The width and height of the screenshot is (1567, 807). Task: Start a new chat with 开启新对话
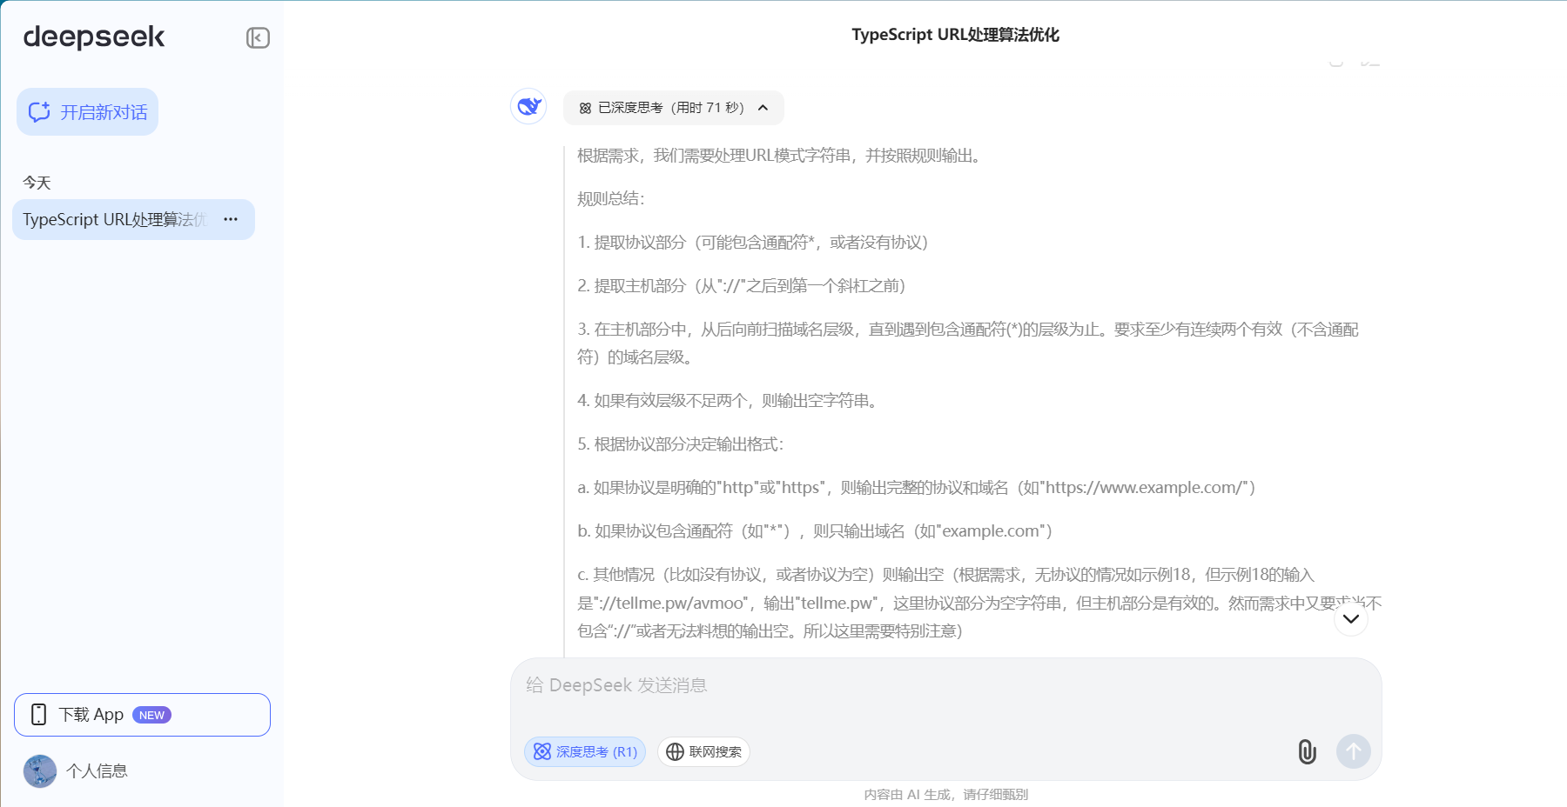(x=87, y=112)
